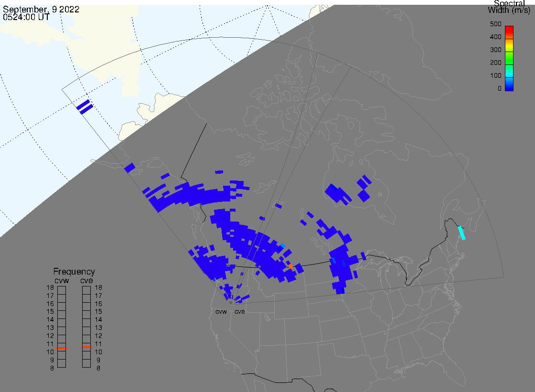Click the 300 label on color scale

[496, 50]
